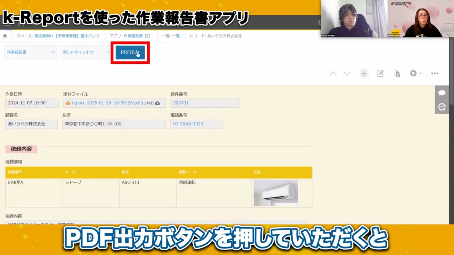Download the attachment via the cloud icon

pos(157,103)
